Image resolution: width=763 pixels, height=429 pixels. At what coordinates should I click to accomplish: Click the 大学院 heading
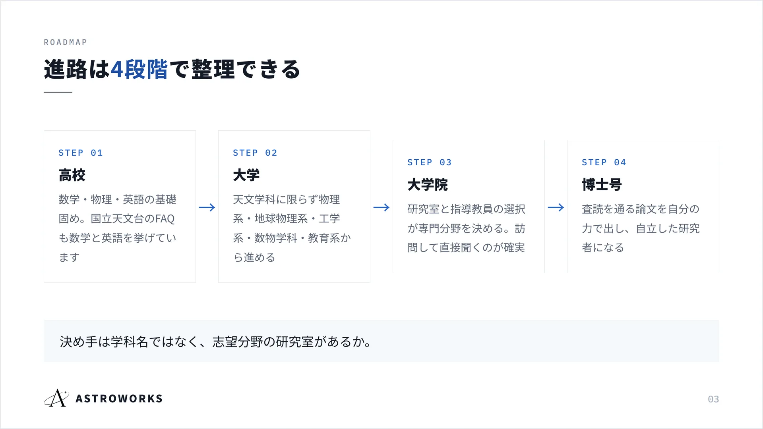click(x=428, y=185)
